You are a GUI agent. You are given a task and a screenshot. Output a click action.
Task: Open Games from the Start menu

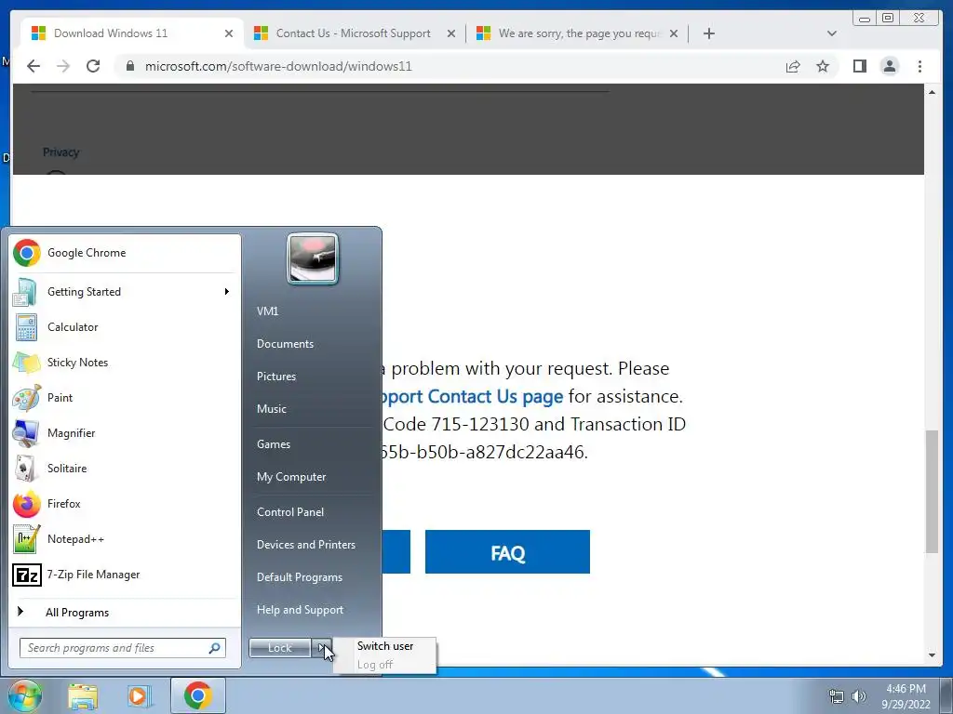274,444
